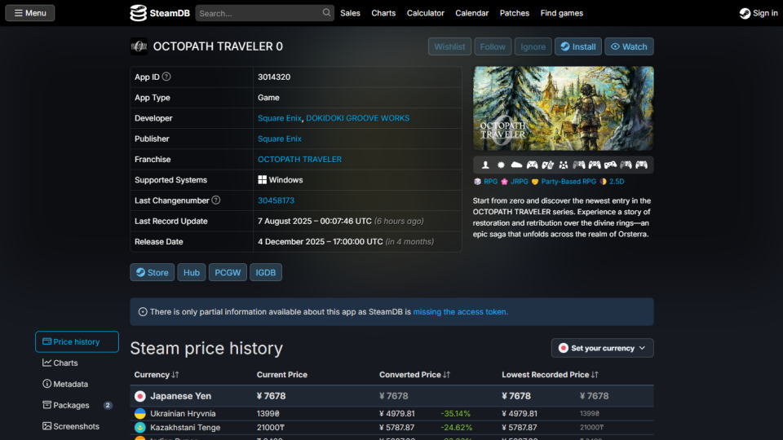783x440 pixels.
Task: Click the Family Sharing category icon
Action: point(564,165)
